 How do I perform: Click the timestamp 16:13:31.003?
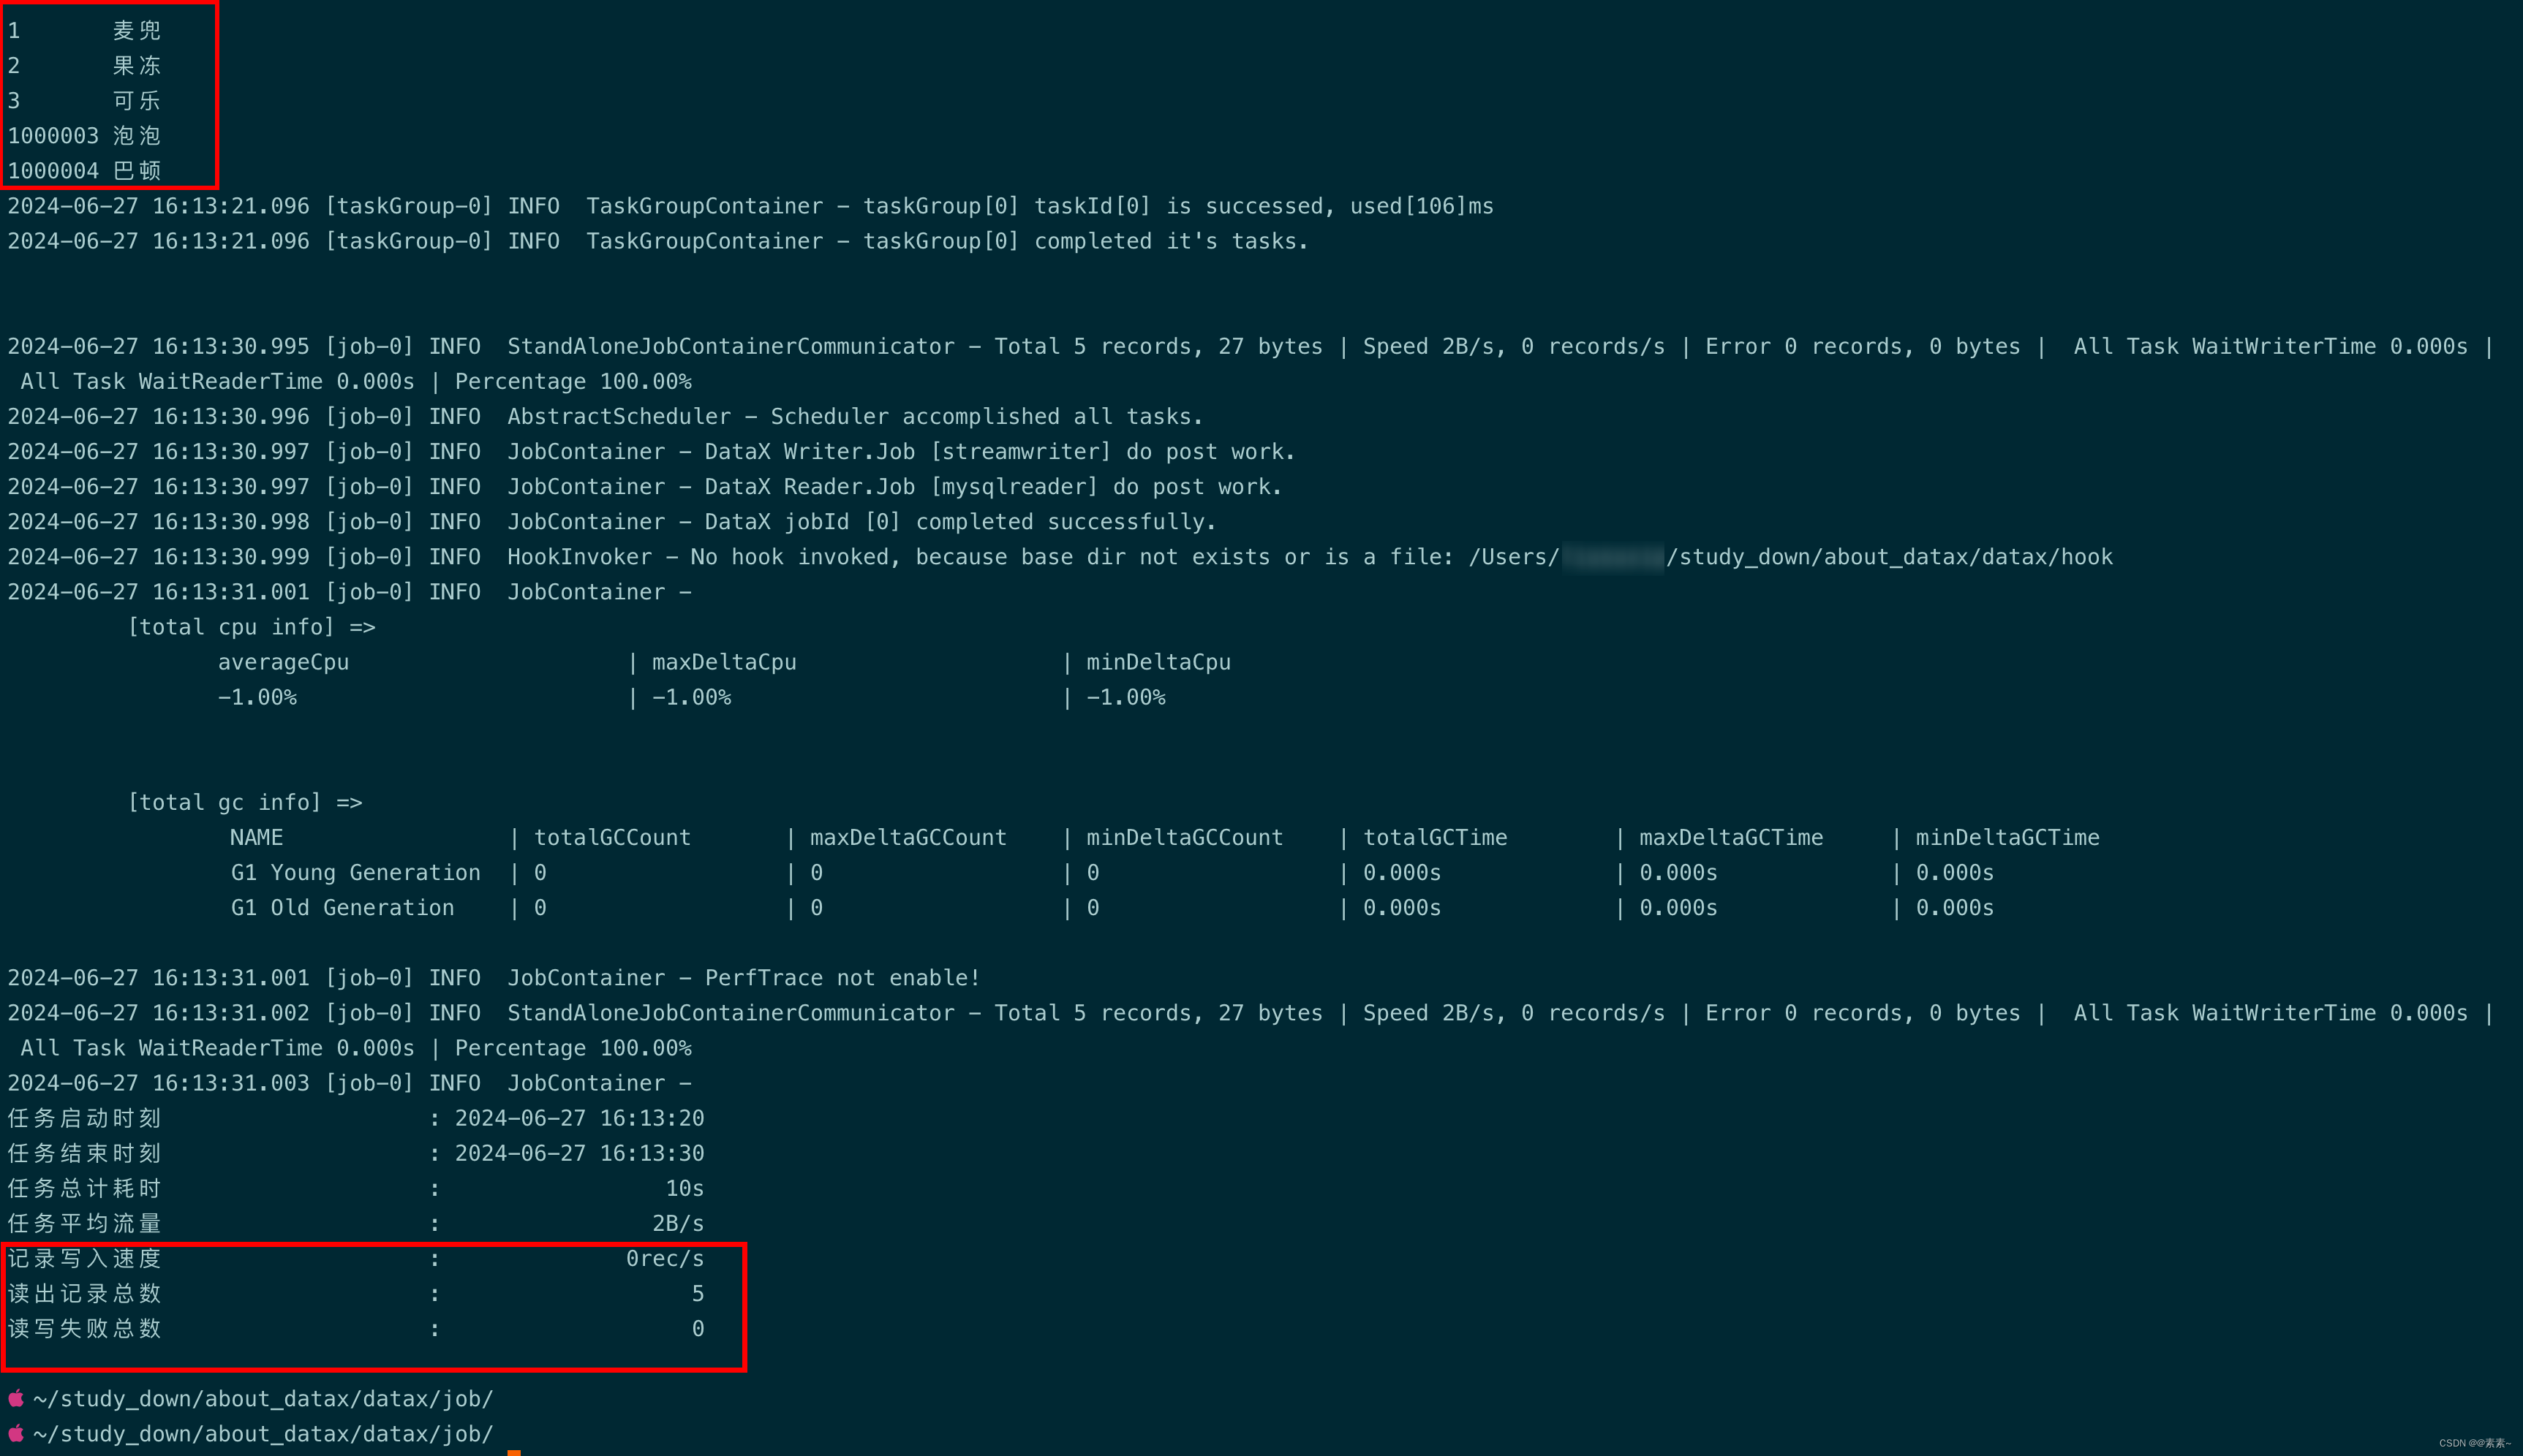231,1082
